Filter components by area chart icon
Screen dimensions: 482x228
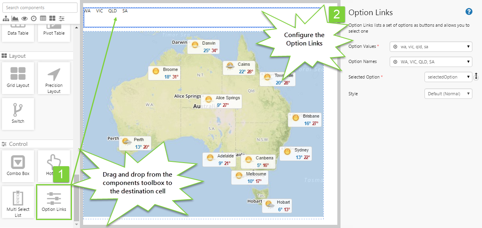pos(15,18)
